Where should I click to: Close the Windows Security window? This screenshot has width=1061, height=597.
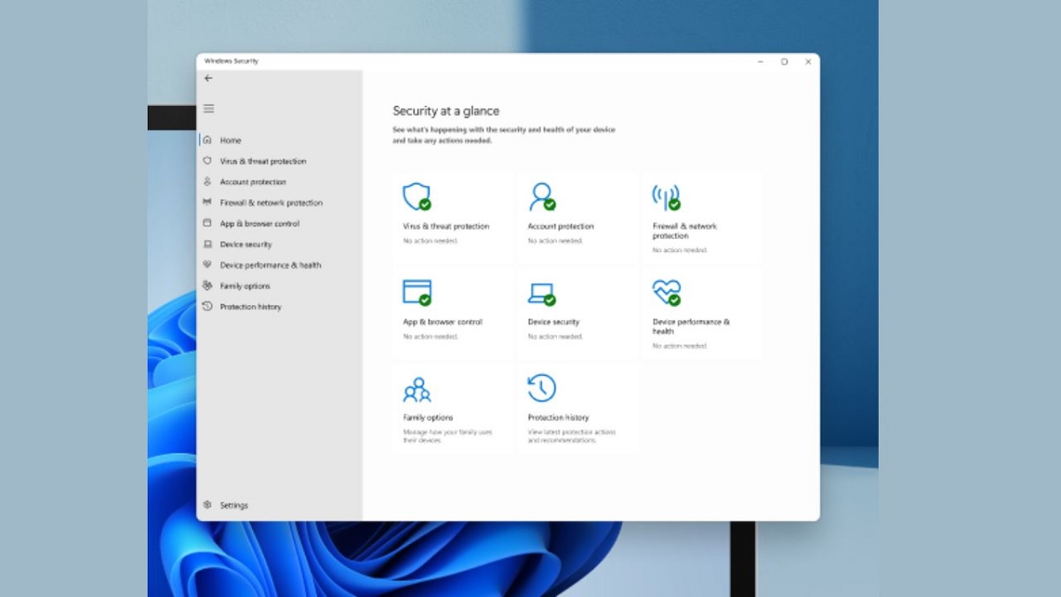tap(808, 62)
